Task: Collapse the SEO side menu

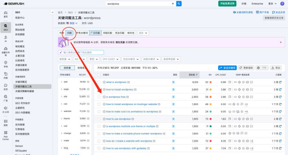Action: pyautogui.click(x=53, y=12)
